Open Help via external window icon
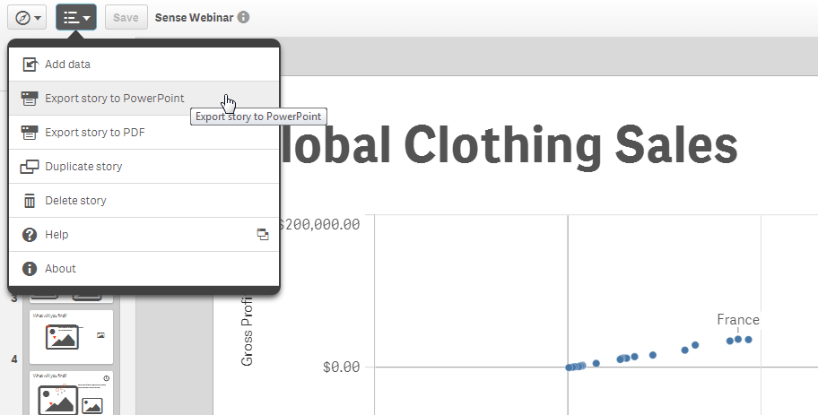Image resolution: width=818 pixels, height=415 pixels. pos(263,235)
